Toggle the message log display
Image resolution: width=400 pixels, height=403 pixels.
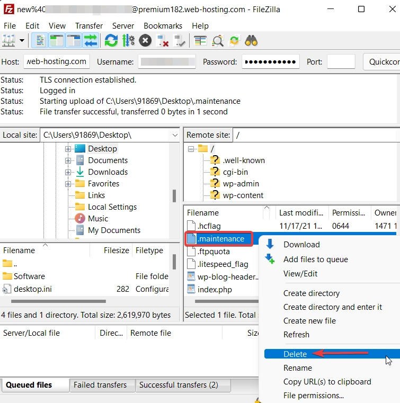pos(40,40)
